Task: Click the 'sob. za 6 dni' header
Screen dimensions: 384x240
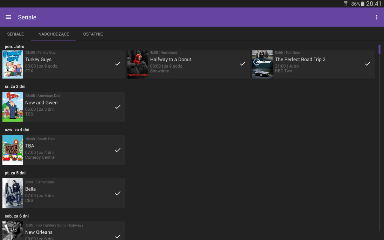Action: (17, 216)
